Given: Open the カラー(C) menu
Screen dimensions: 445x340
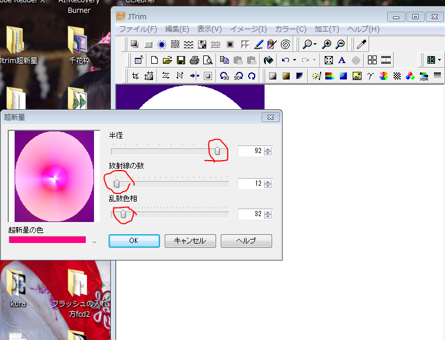Looking at the screenshot, I should click(x=291, y=29).
